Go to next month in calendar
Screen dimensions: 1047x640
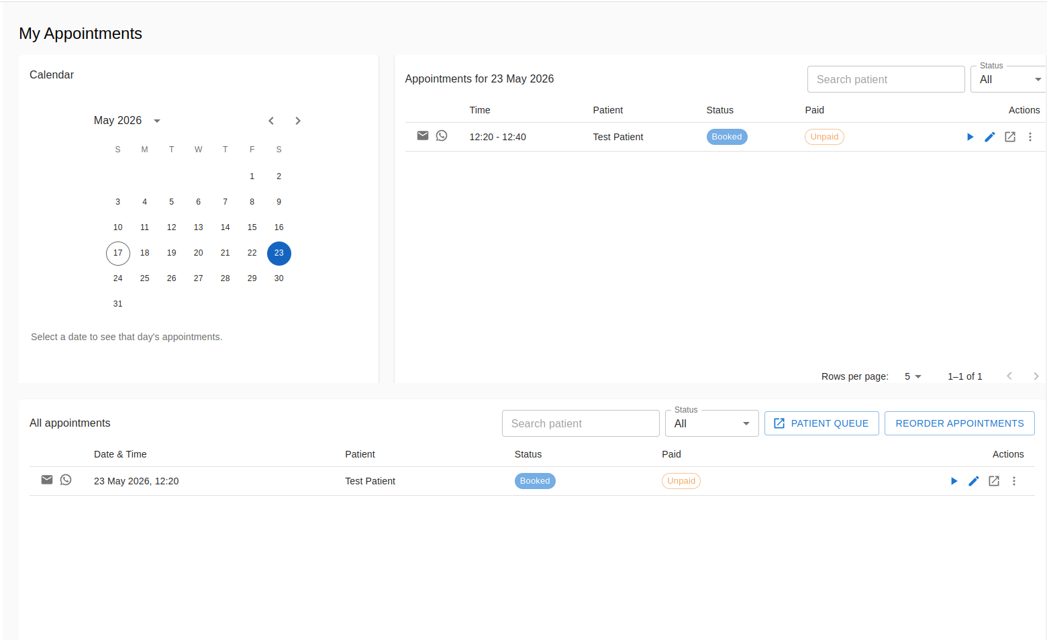[298, 121]
